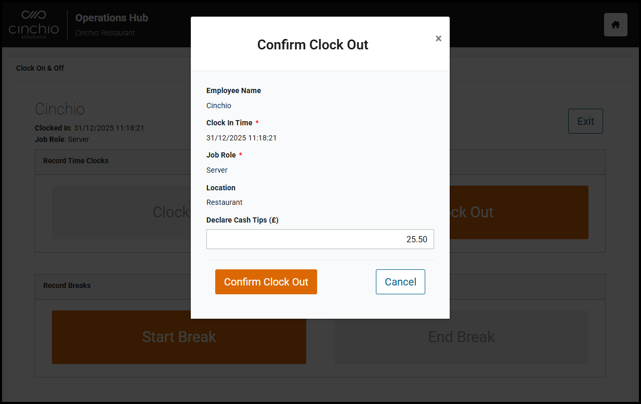The width and height of the screenshot is (641, 404).
Task: Click the Exit button
Action: click(x=585, y=121)
